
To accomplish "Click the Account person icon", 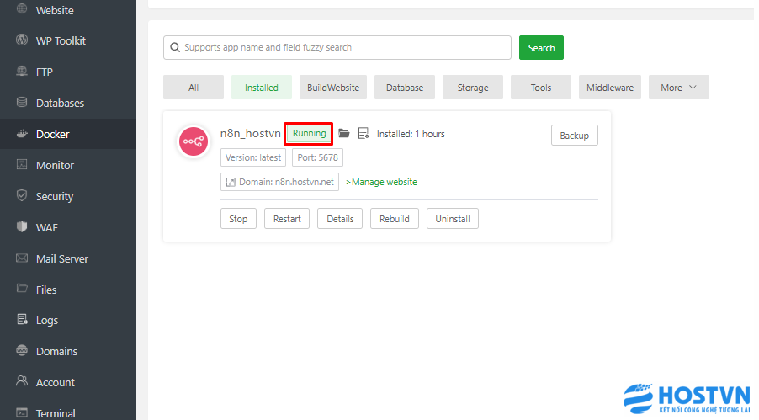I will click(22, 381).
